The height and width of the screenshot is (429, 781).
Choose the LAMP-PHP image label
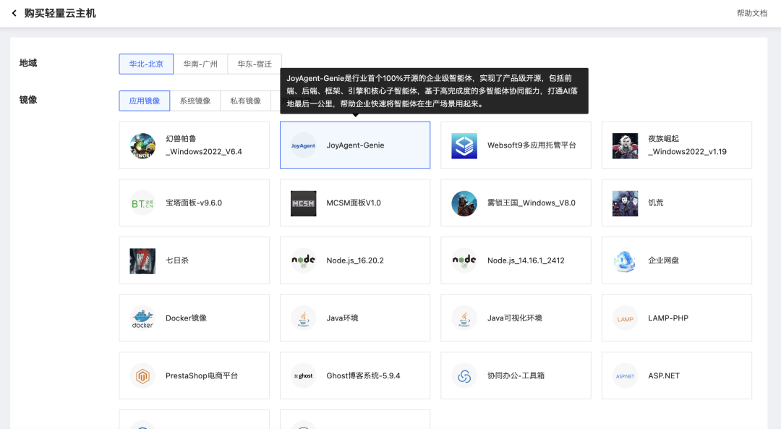tap(668, 318)
